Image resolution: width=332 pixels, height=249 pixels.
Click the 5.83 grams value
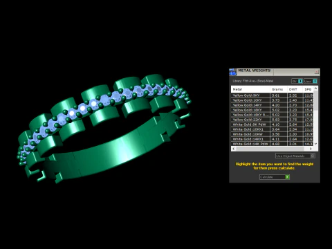276,120
